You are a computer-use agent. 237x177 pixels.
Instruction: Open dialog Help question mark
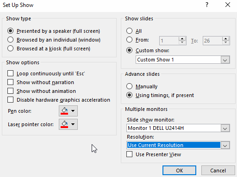click(x=207, y=5)
